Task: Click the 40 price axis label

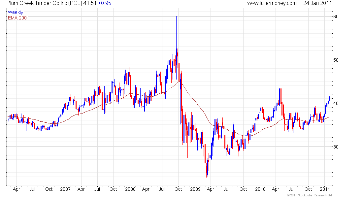Action: 336,103
